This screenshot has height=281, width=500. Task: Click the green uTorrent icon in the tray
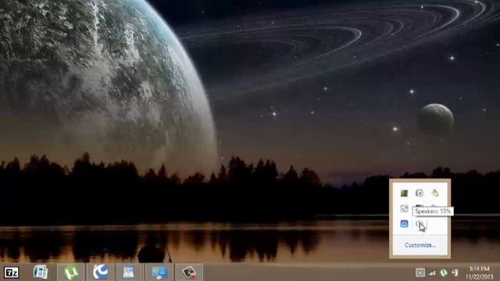pos(444,272)
